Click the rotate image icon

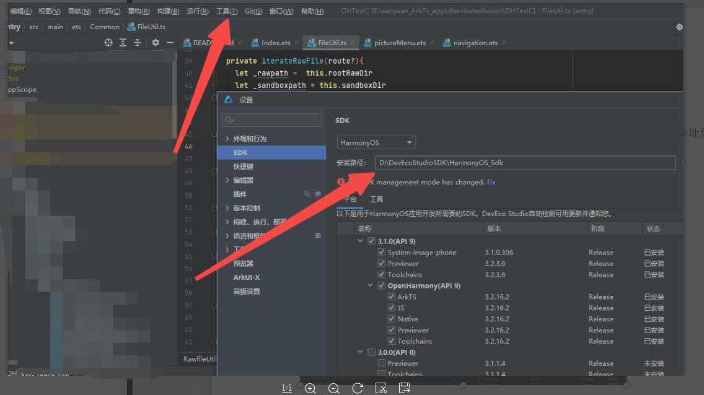358,388
